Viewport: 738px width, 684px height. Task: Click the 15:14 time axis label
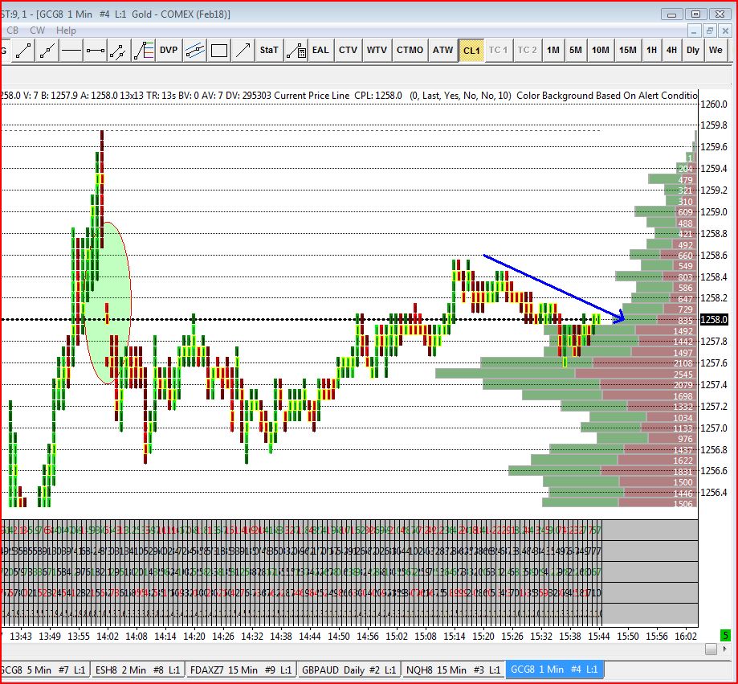pyautogui.click(x=455, y=637)
